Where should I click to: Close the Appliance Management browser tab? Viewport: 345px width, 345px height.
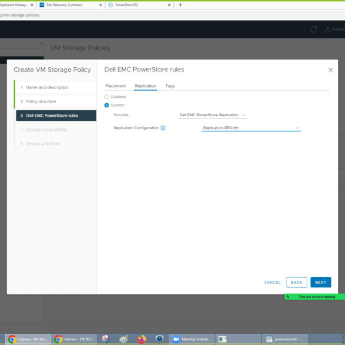coord(32,5)
